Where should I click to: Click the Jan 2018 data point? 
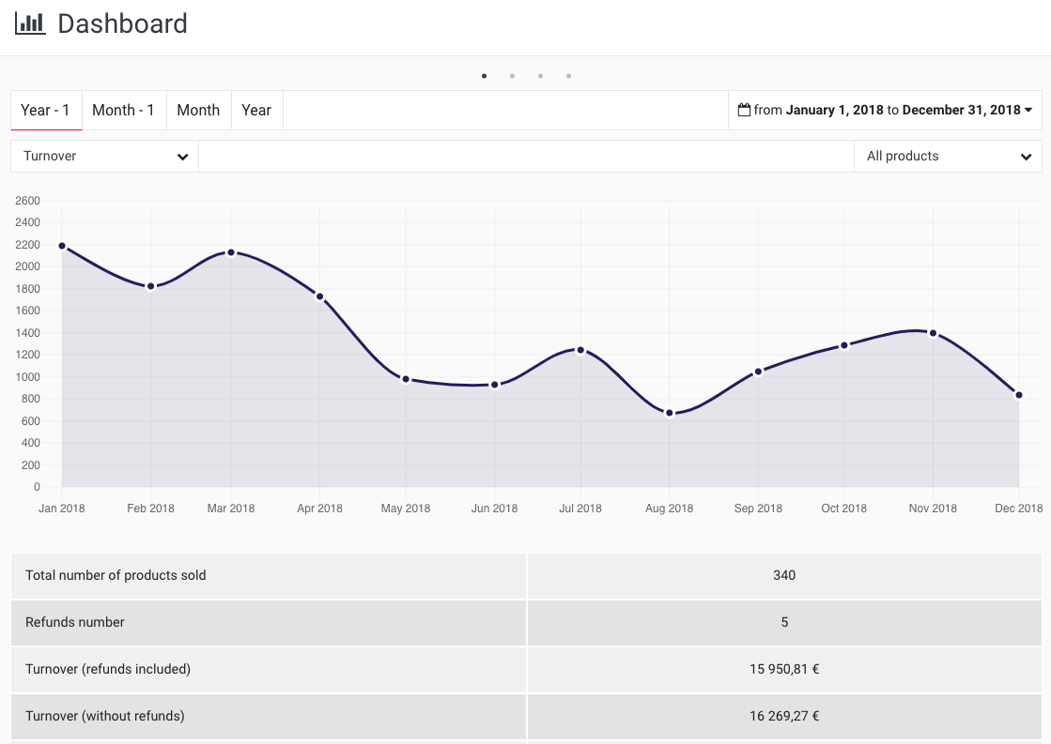point(62,246)
